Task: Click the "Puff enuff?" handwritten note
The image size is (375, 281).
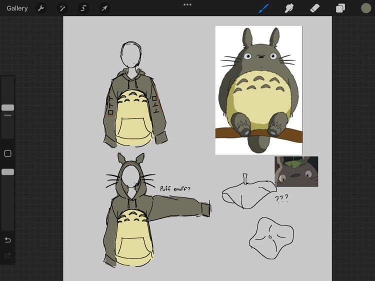Action: (x=175, y=188)
